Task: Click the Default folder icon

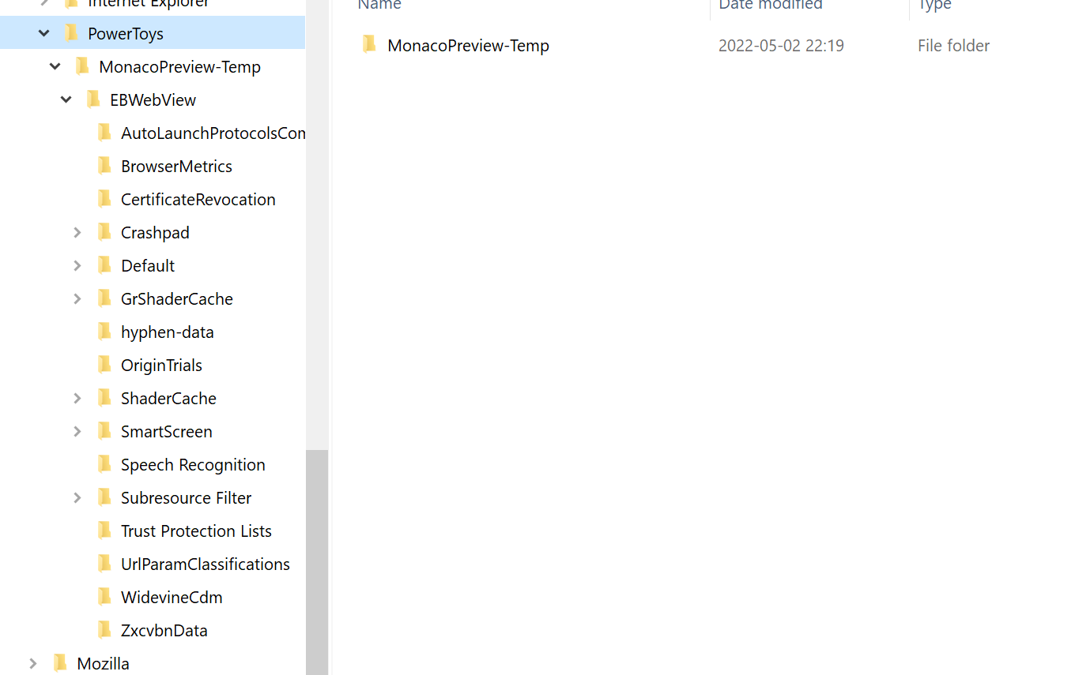Action: tap(104, 264)
